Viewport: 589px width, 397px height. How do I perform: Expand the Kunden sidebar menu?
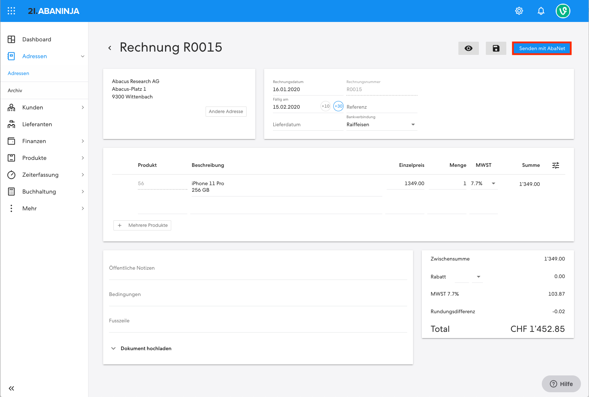46,108
